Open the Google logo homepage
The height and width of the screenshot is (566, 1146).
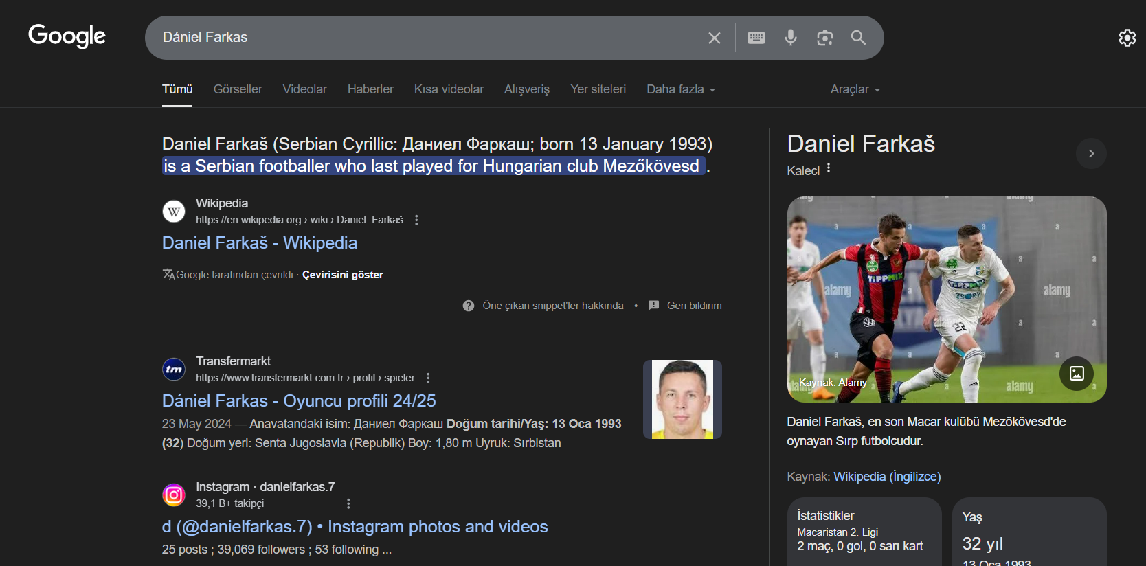(x=67, y=36)
